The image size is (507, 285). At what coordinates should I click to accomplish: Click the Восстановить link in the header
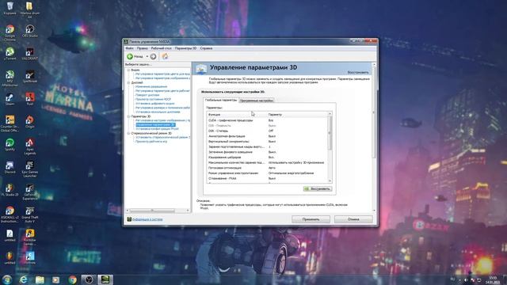pyautogui.click(x=358, y=72)
